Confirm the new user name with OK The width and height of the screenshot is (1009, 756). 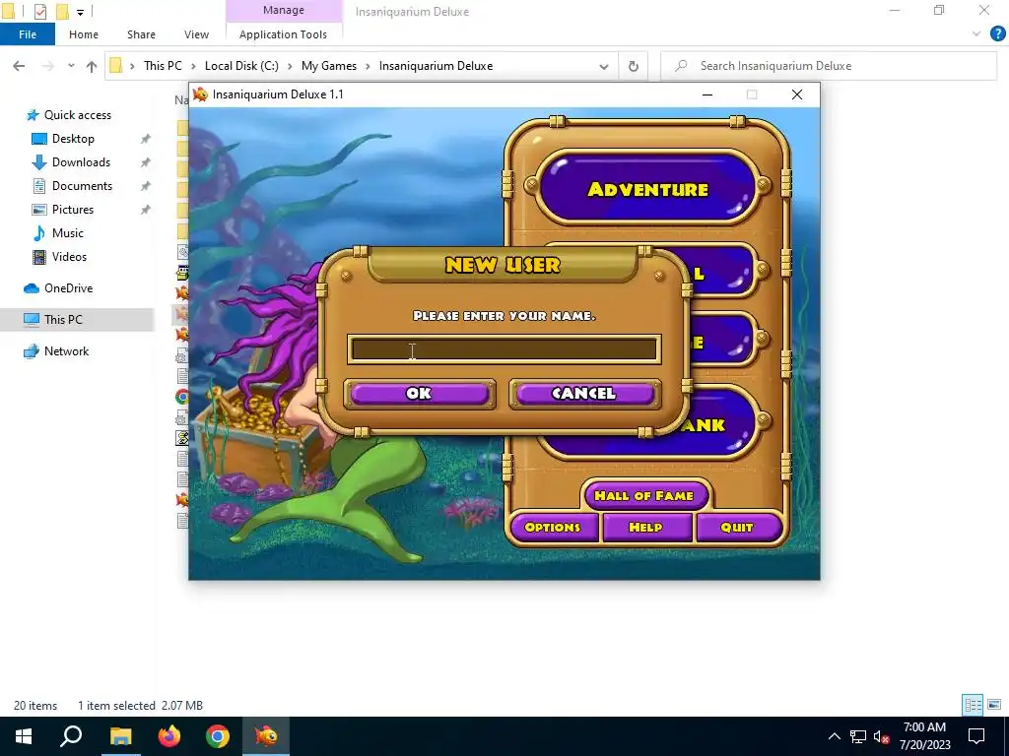click(420, 394)
